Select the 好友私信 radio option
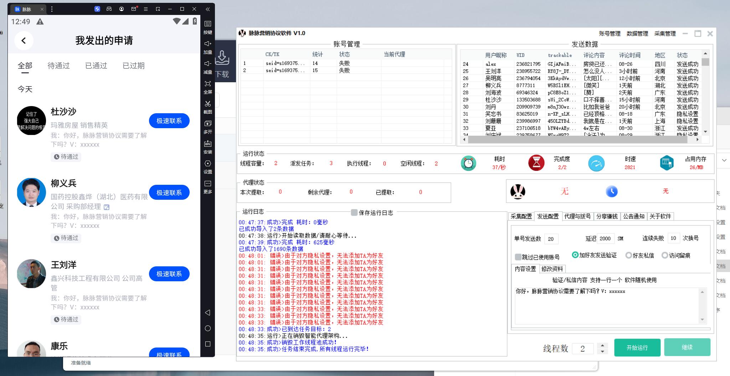730x376 pixels. [x=629, y=255]
